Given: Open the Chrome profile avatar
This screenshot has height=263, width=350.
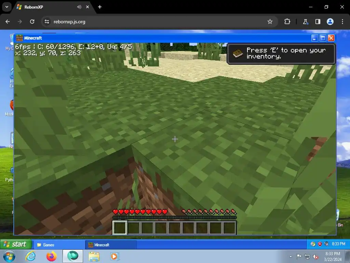Looking at the screenshot, I should tap(330, 22).
